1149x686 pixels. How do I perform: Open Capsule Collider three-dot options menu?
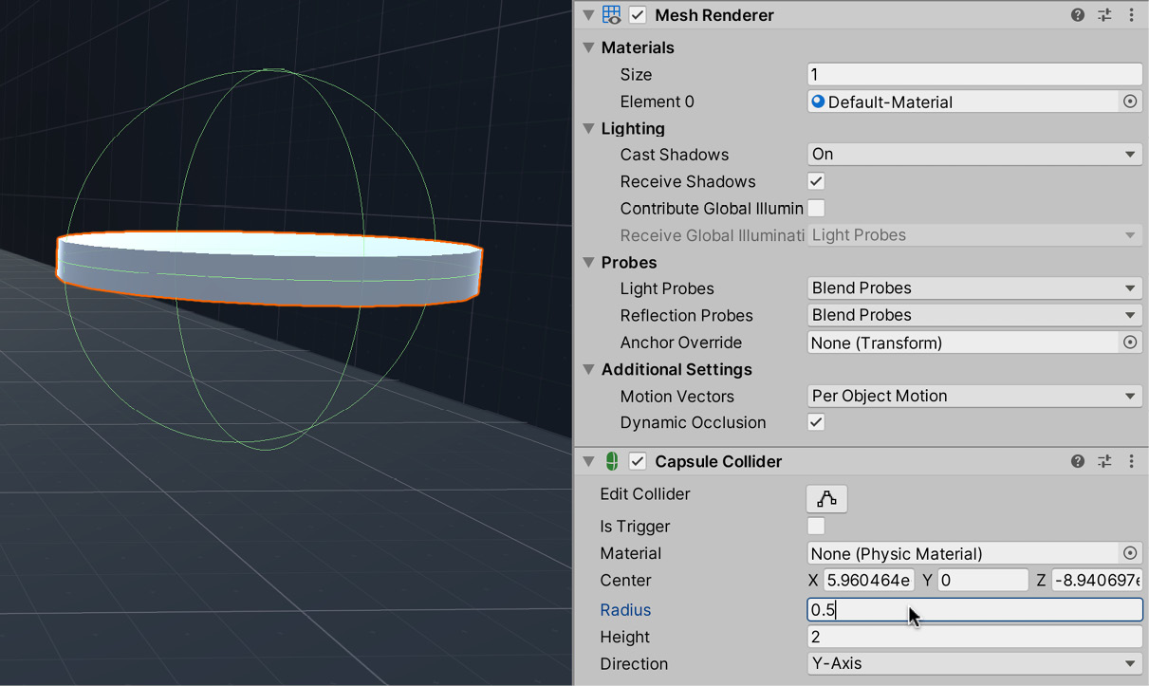pos(1131,461)
